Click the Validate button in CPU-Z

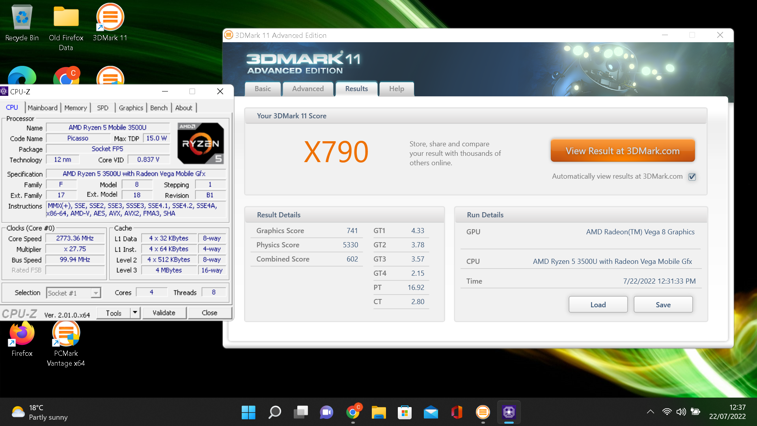tap(164, 313)
